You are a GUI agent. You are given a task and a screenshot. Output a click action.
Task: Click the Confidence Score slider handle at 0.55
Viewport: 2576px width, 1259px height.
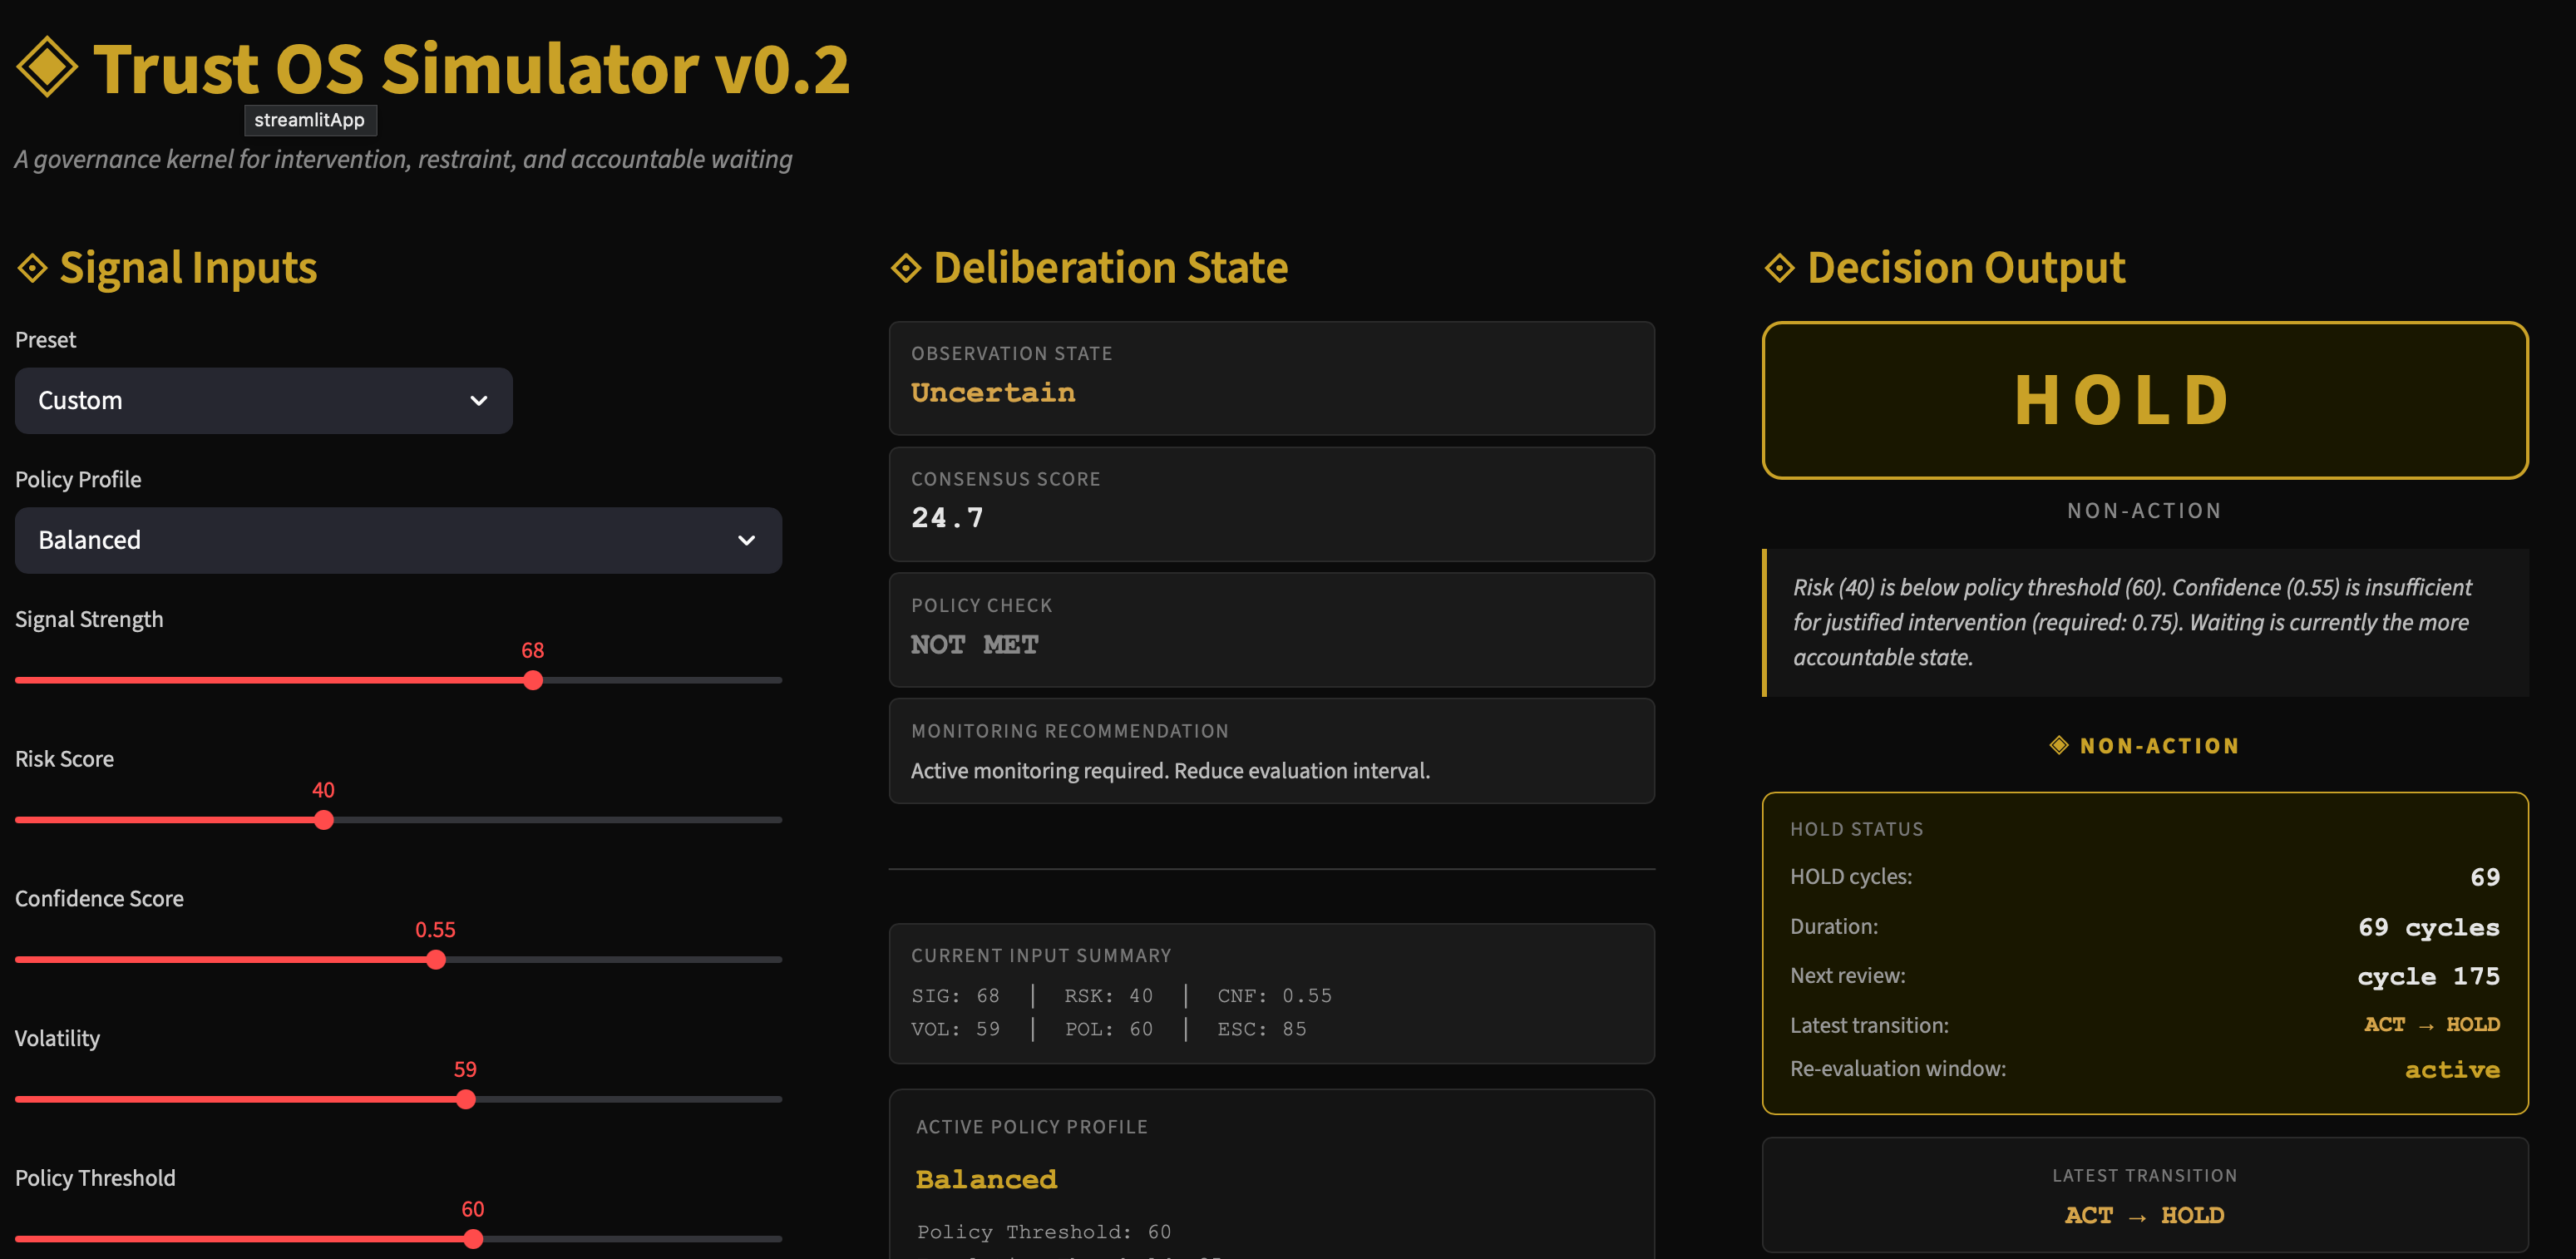coord(435,959)
